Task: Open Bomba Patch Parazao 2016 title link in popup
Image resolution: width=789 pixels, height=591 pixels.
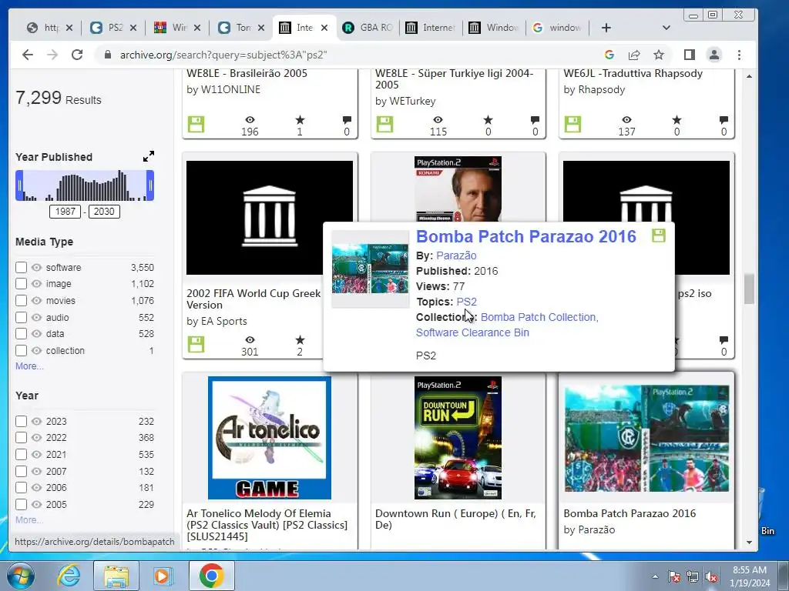Action: tap(525, 236)
